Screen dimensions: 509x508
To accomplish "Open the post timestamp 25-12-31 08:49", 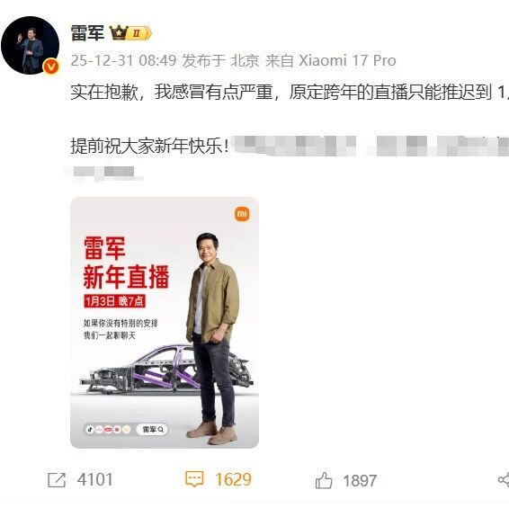I will [123, 61].
